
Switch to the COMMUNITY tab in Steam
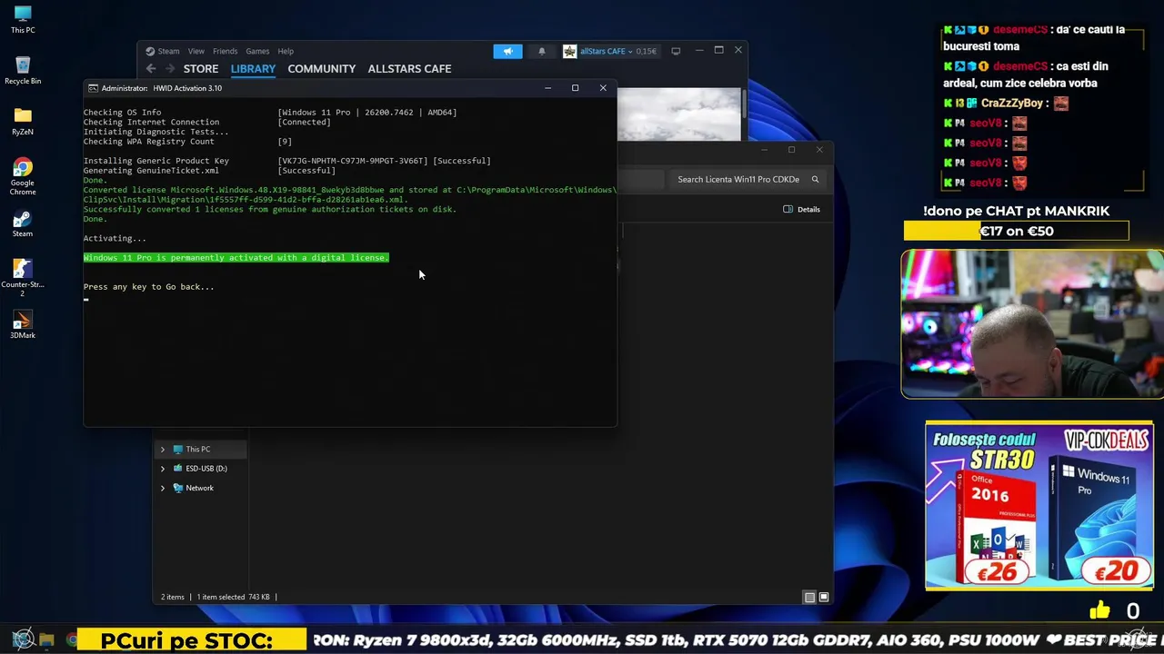click(321, 69)
